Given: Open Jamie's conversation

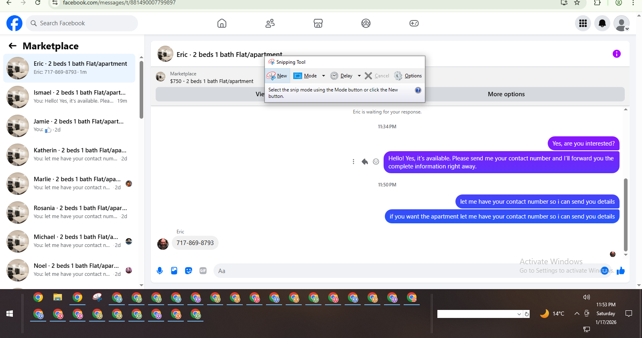Looking at the screenshot, I should 69,126.
